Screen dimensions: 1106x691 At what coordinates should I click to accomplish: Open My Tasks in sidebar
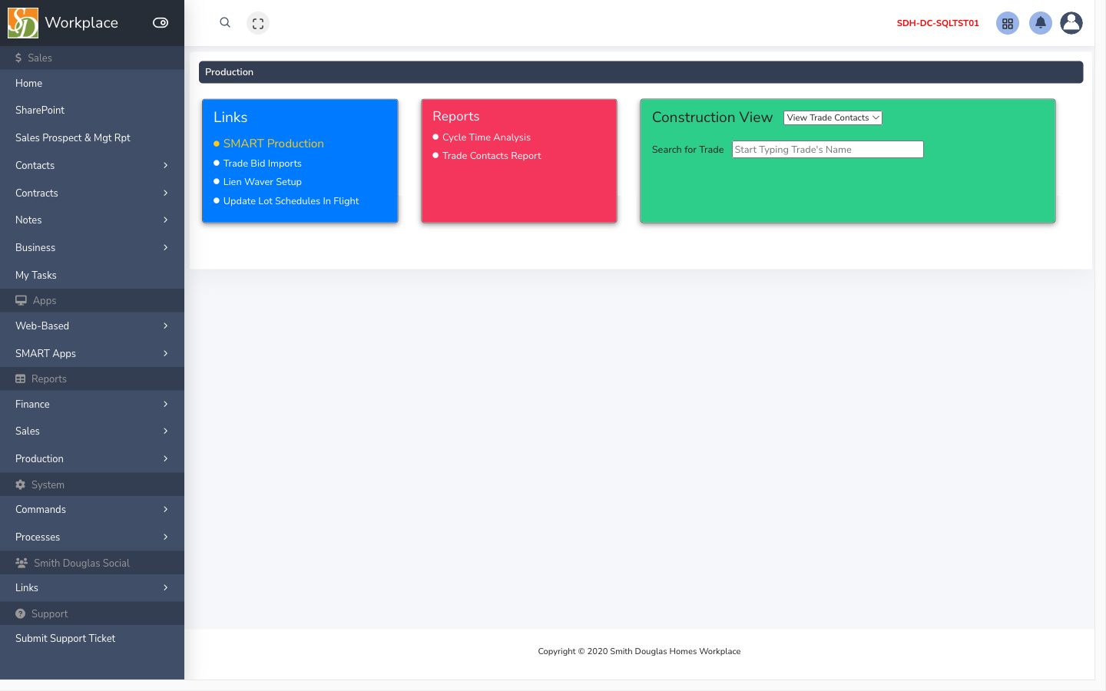click(92, 276)
